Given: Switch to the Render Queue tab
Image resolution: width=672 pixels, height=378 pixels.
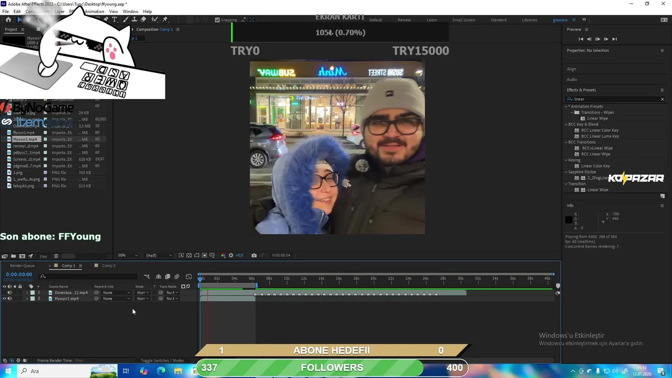Looking at the screenshot, I should coord(22,266).
